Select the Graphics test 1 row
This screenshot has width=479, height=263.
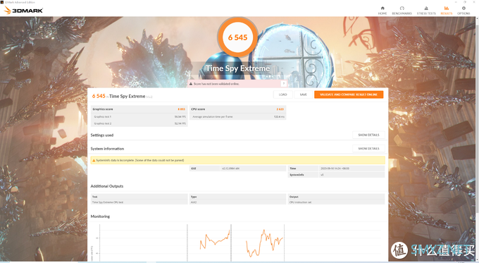click(139, 116)
